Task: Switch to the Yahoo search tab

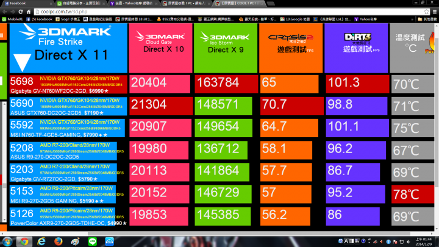Action: 134,4
